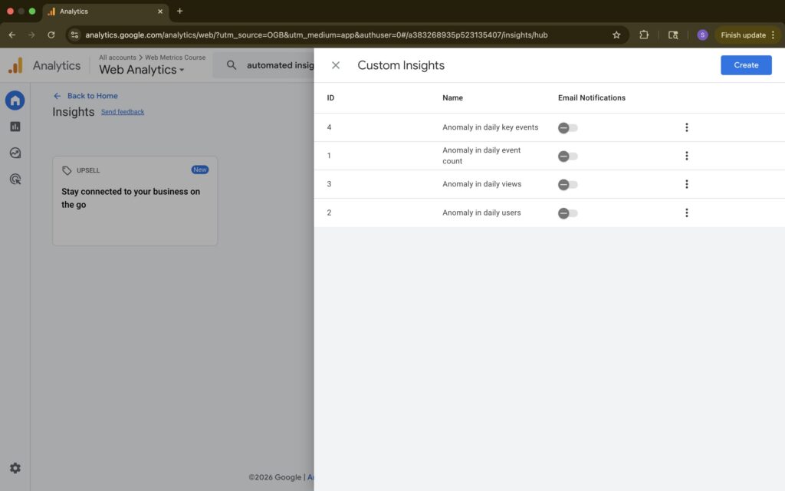Open browser extensions puzzle icon
Viewport: 785px width, 491px height.
click(x=644, y=35)
